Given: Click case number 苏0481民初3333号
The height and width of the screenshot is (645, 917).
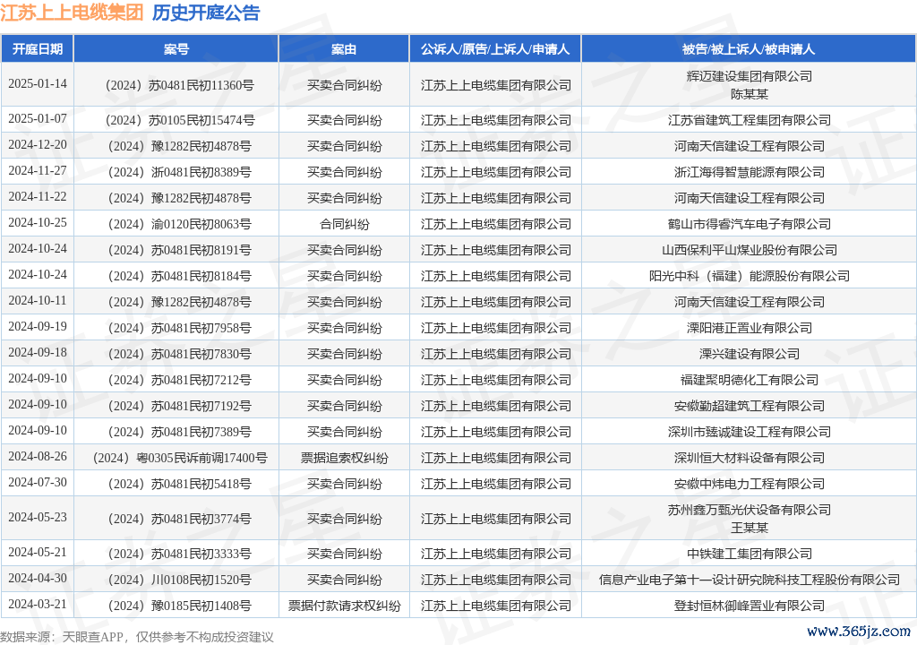Looking at the screenshot, I should (179, 554).
